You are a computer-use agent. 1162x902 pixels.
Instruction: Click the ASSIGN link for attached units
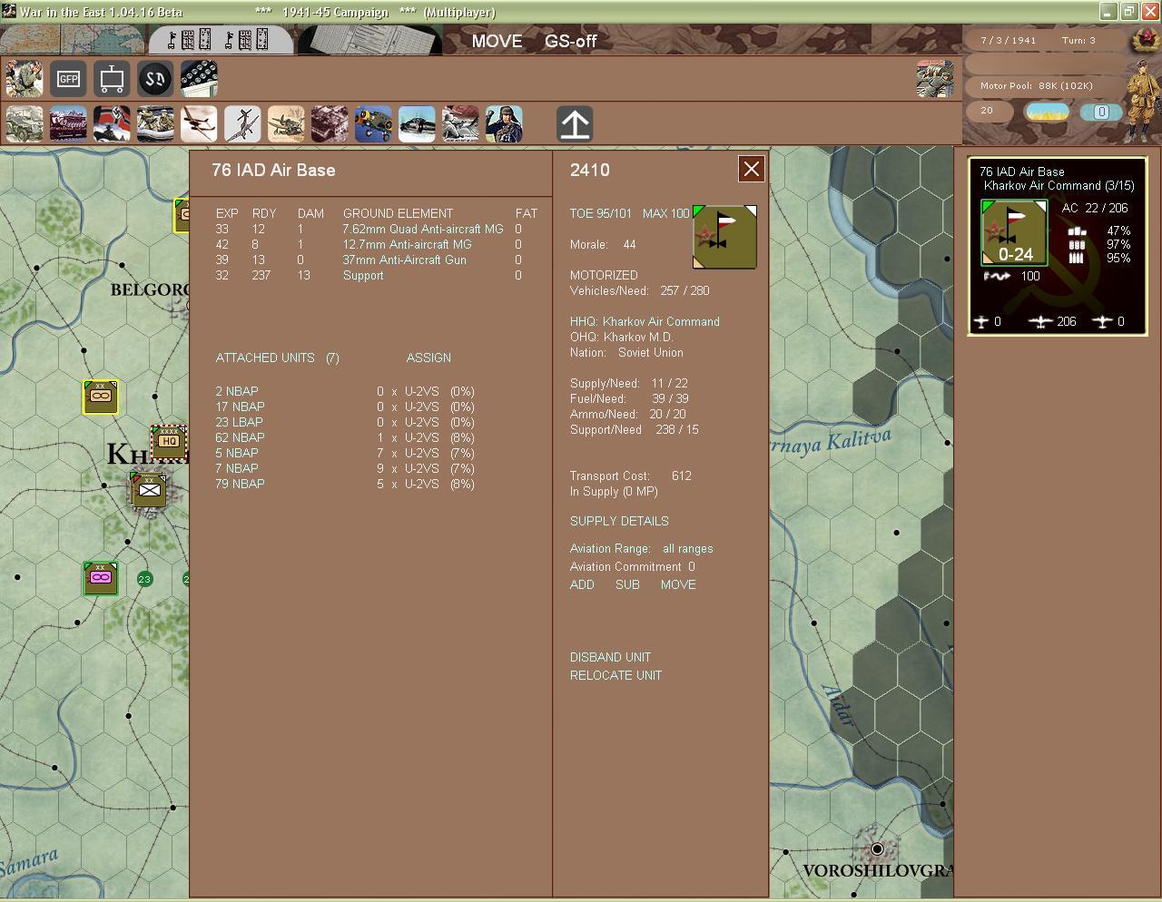point(428,358)
